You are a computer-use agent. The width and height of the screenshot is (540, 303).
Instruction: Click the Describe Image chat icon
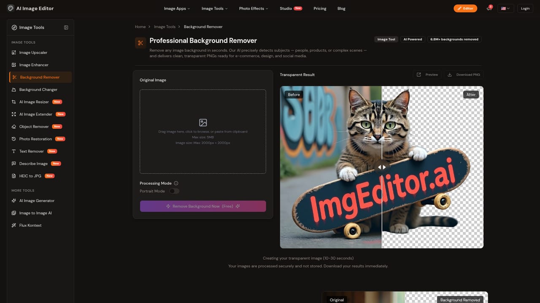(14, 164)
